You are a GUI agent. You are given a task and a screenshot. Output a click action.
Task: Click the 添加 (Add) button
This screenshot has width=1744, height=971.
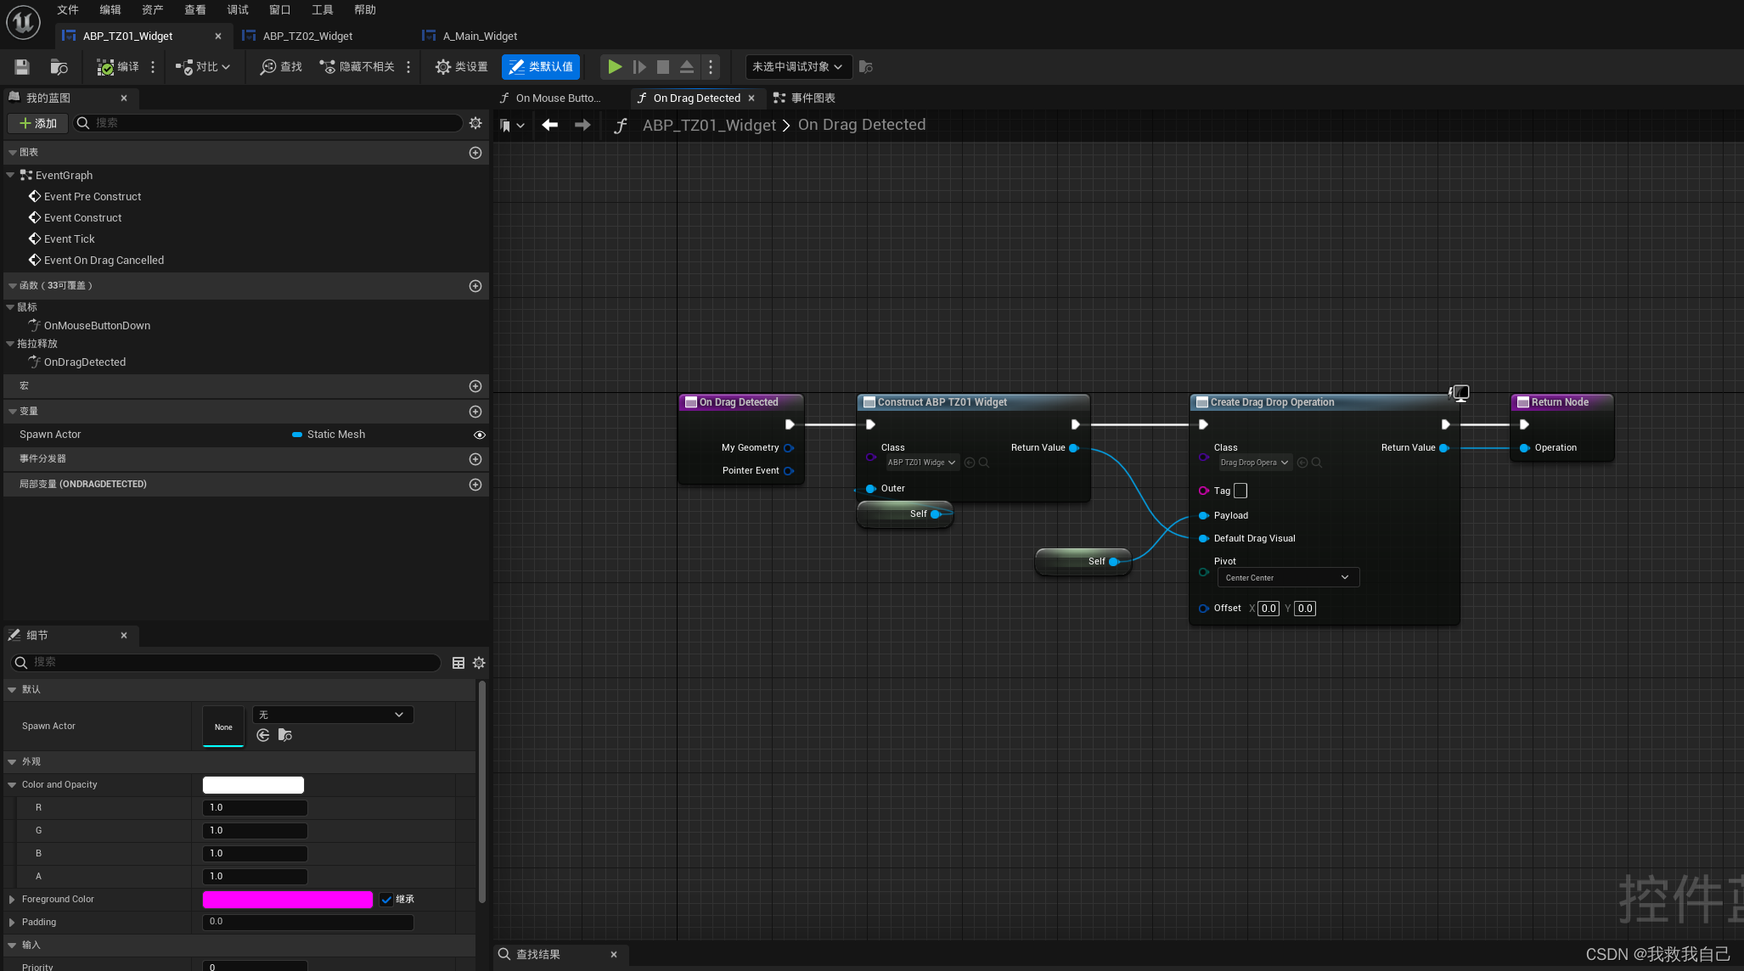[x=38, y=123]
